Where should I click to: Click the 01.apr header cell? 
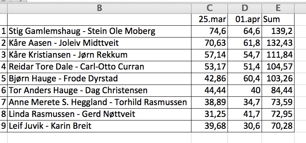point(245,19)
